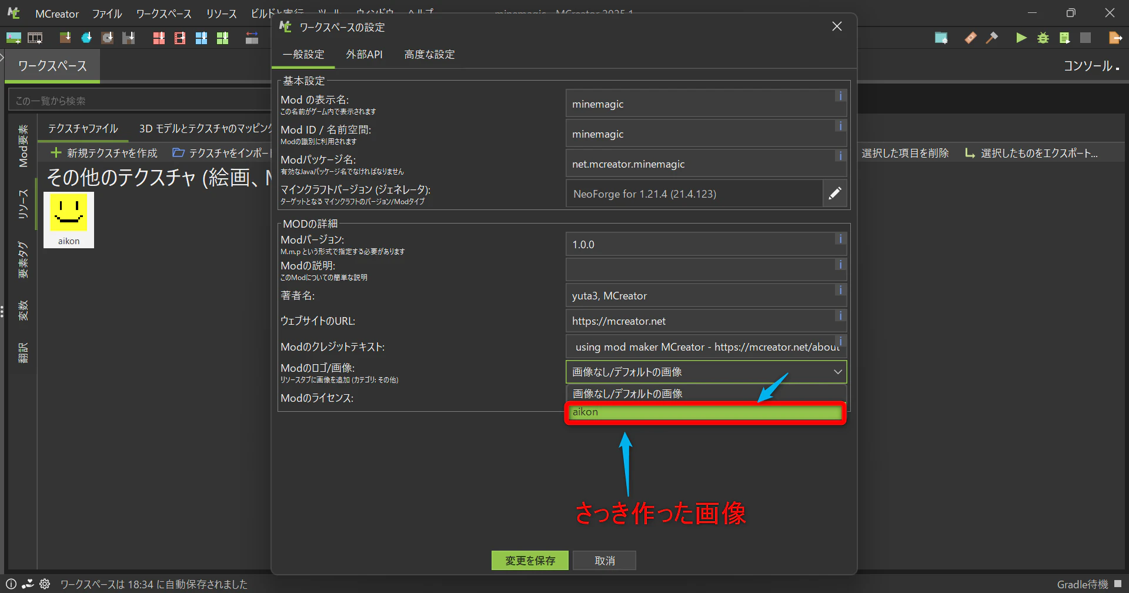Click the green run client play icon

(1021, 38)
